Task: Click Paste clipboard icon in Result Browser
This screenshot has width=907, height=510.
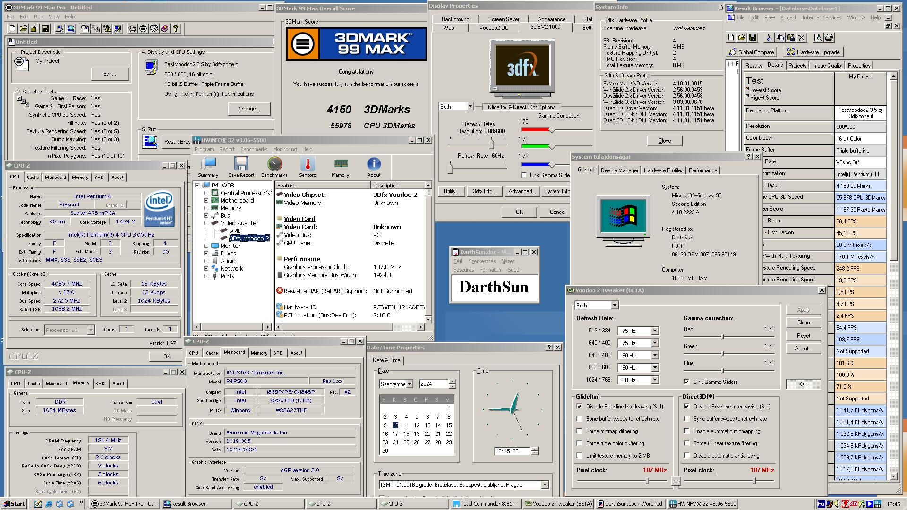Action: pos(791,37)
